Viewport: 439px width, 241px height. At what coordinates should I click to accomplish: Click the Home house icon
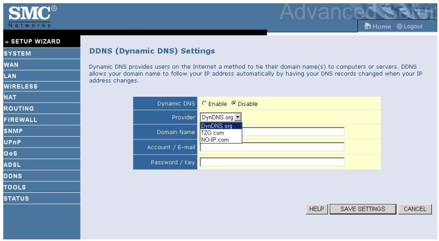pyautogui.click(x=367, y=26)
